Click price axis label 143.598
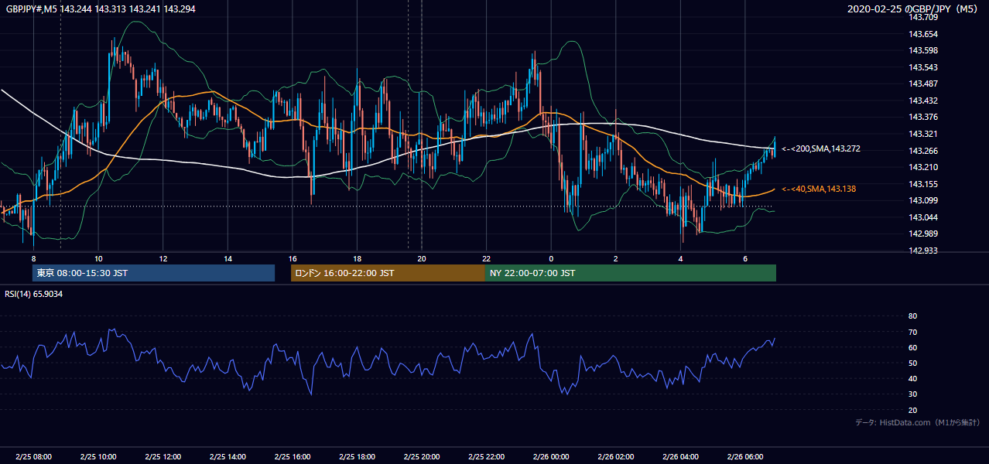Image resolution: width=989 pixels, height=464 pixels. tap(922, 50)
